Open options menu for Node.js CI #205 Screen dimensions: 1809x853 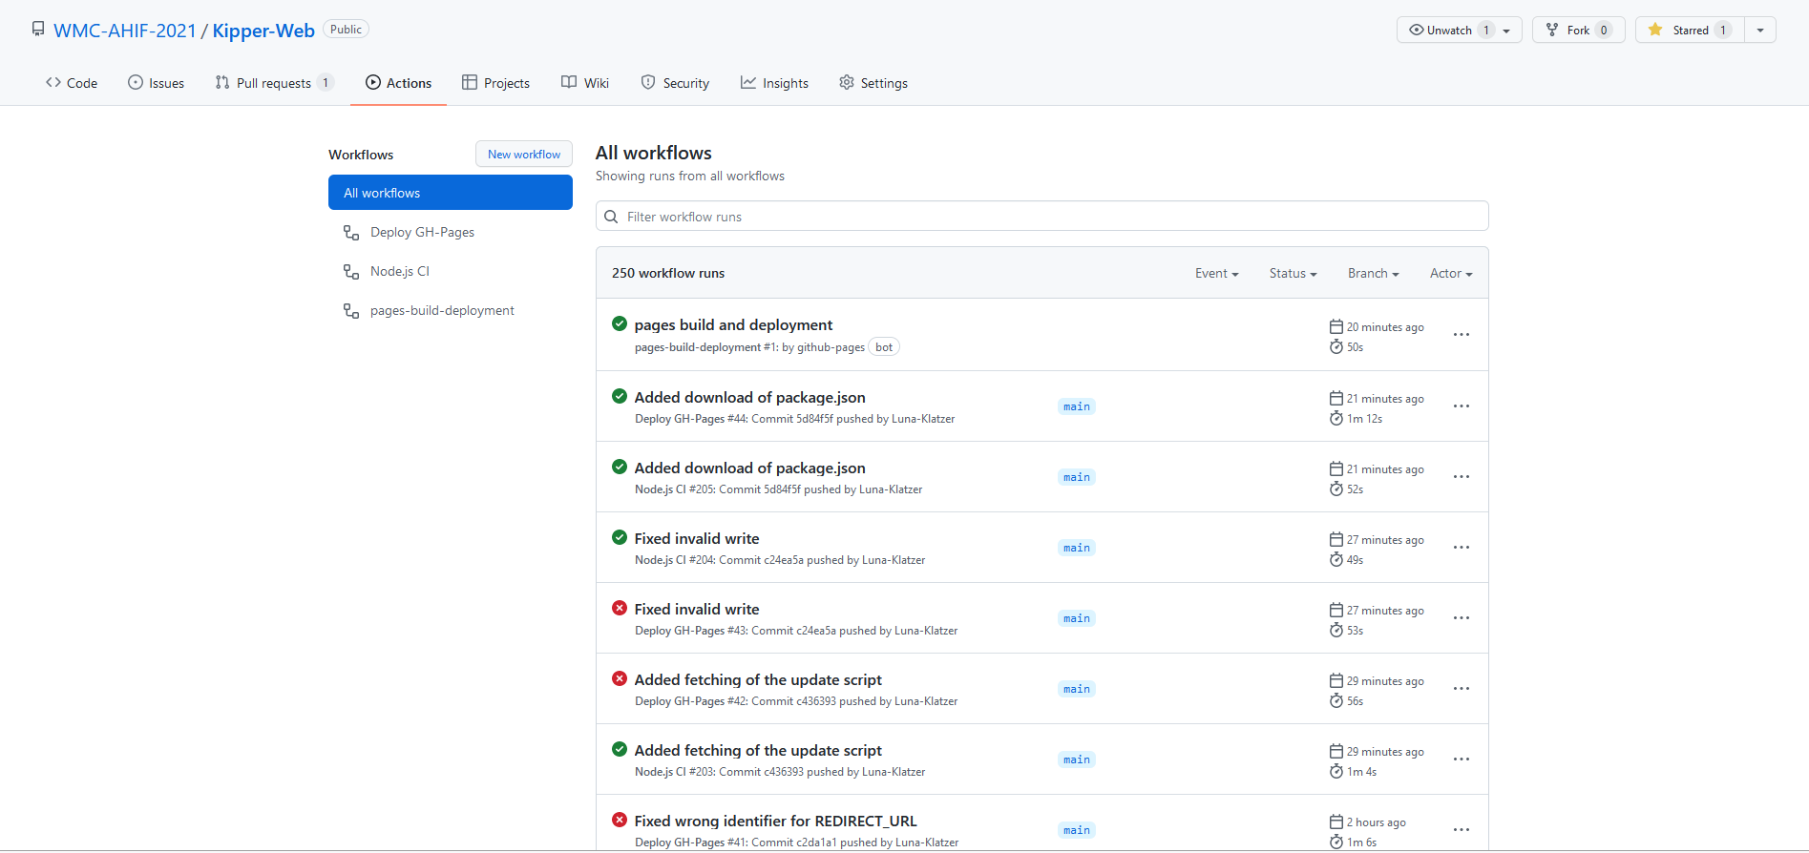pyautogui.click(x=1461, y=476)
